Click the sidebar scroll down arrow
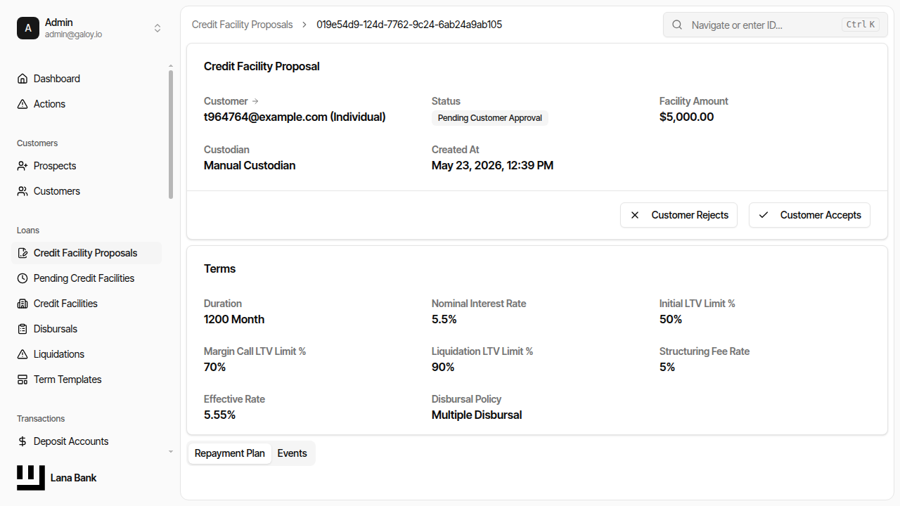 click(x=171, y=451)
